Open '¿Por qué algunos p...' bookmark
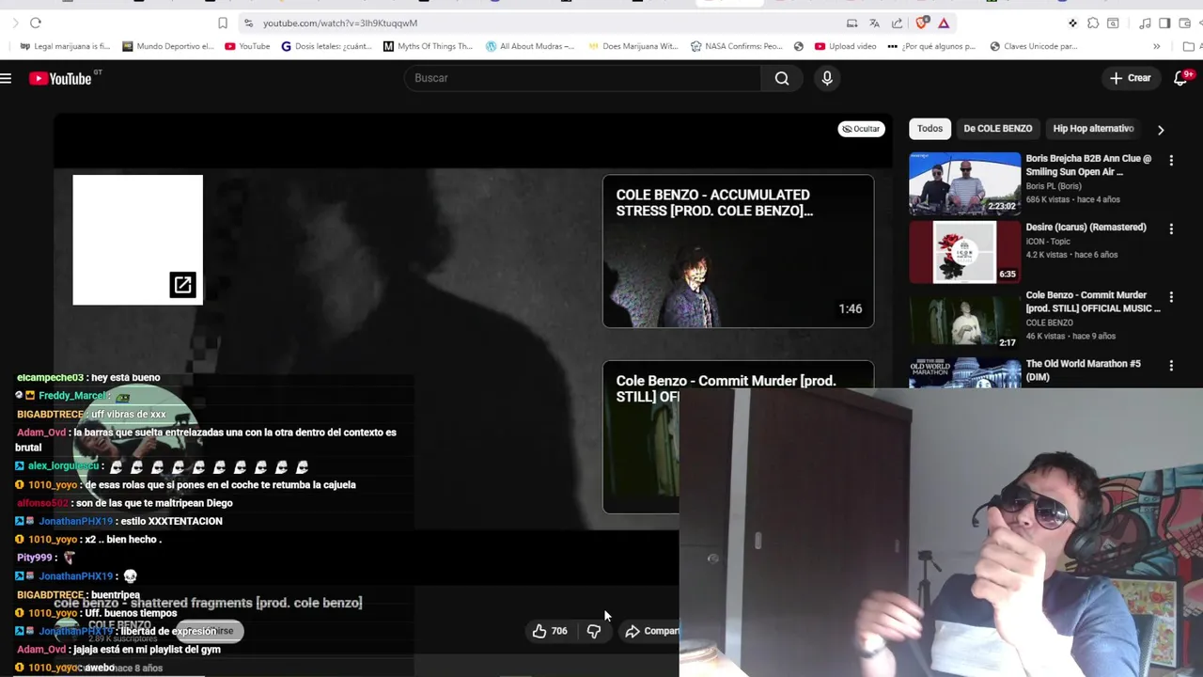Viewport: 1203px width, 677px height. coord(931,46)
